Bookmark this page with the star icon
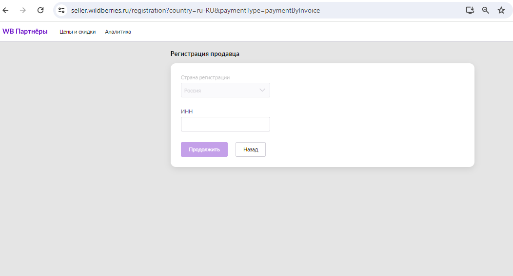The width and height of the screenshot is (513, 276). tap(501, 10)
